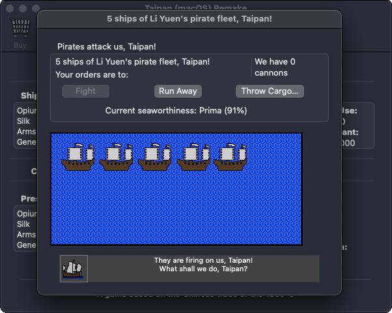Click our own ship icon beside the message
Viewport: 392px width, 313px height.
pos(74,269)
